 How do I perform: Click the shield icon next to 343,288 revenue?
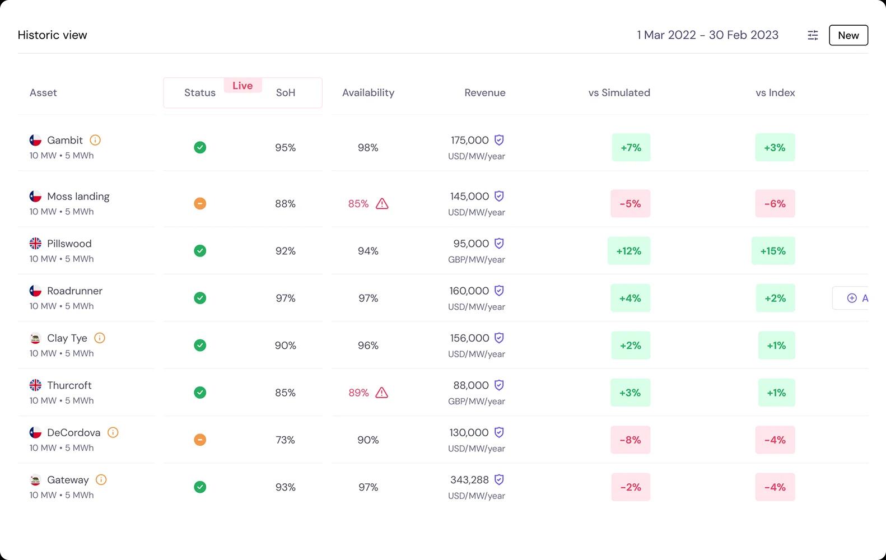[x=499, y=480]
